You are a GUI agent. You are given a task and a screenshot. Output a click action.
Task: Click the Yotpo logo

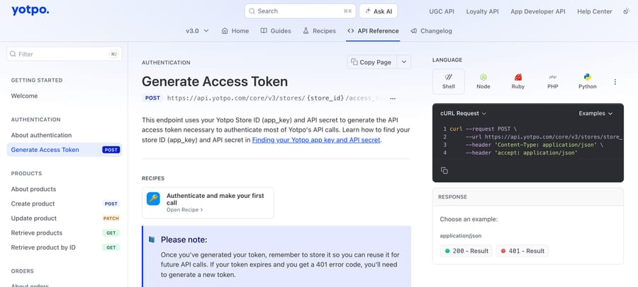(x=30, y=11)
